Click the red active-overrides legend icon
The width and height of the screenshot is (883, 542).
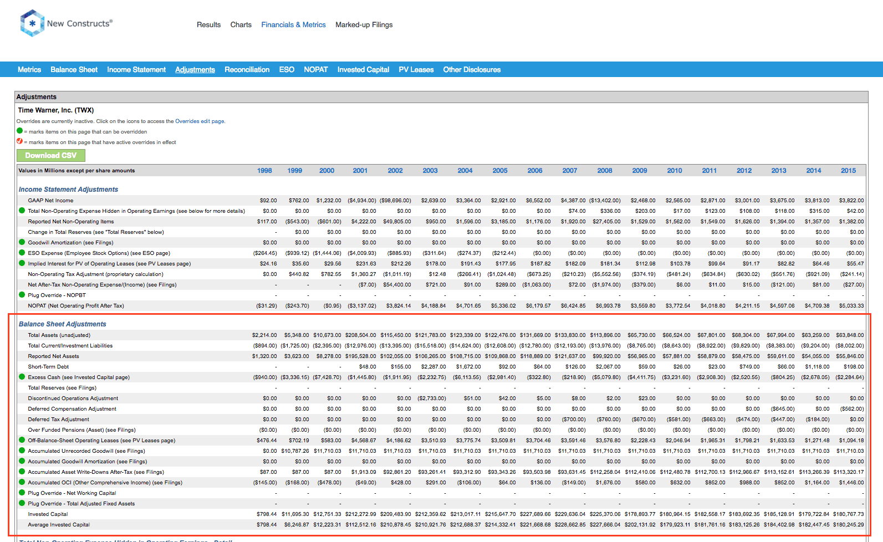tap(20, 141)
